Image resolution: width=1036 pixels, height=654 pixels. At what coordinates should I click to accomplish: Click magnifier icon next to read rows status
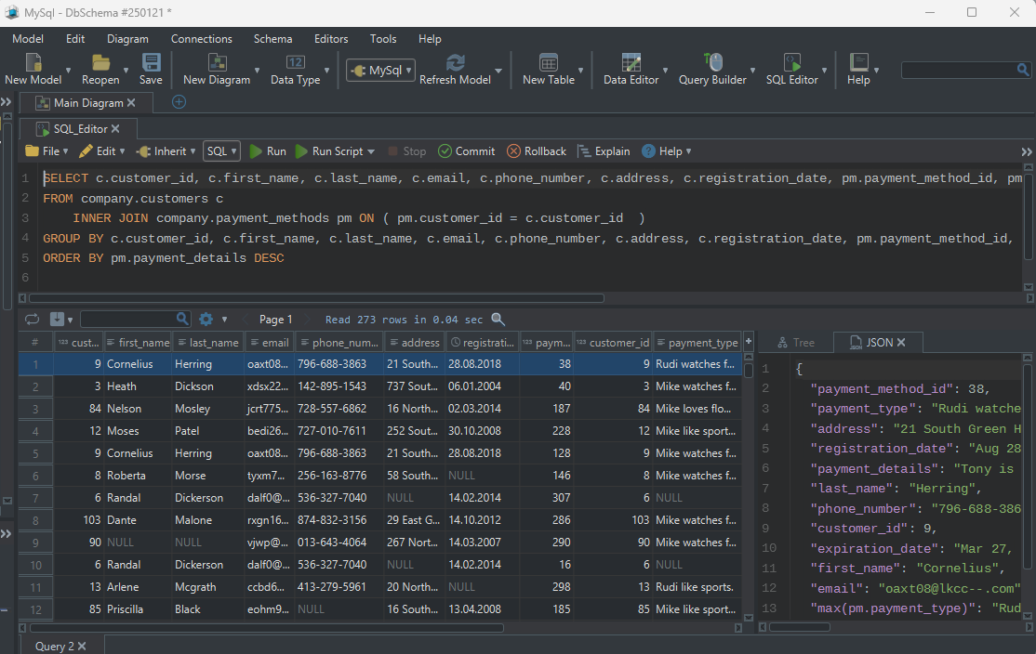[x=498, y=320]
